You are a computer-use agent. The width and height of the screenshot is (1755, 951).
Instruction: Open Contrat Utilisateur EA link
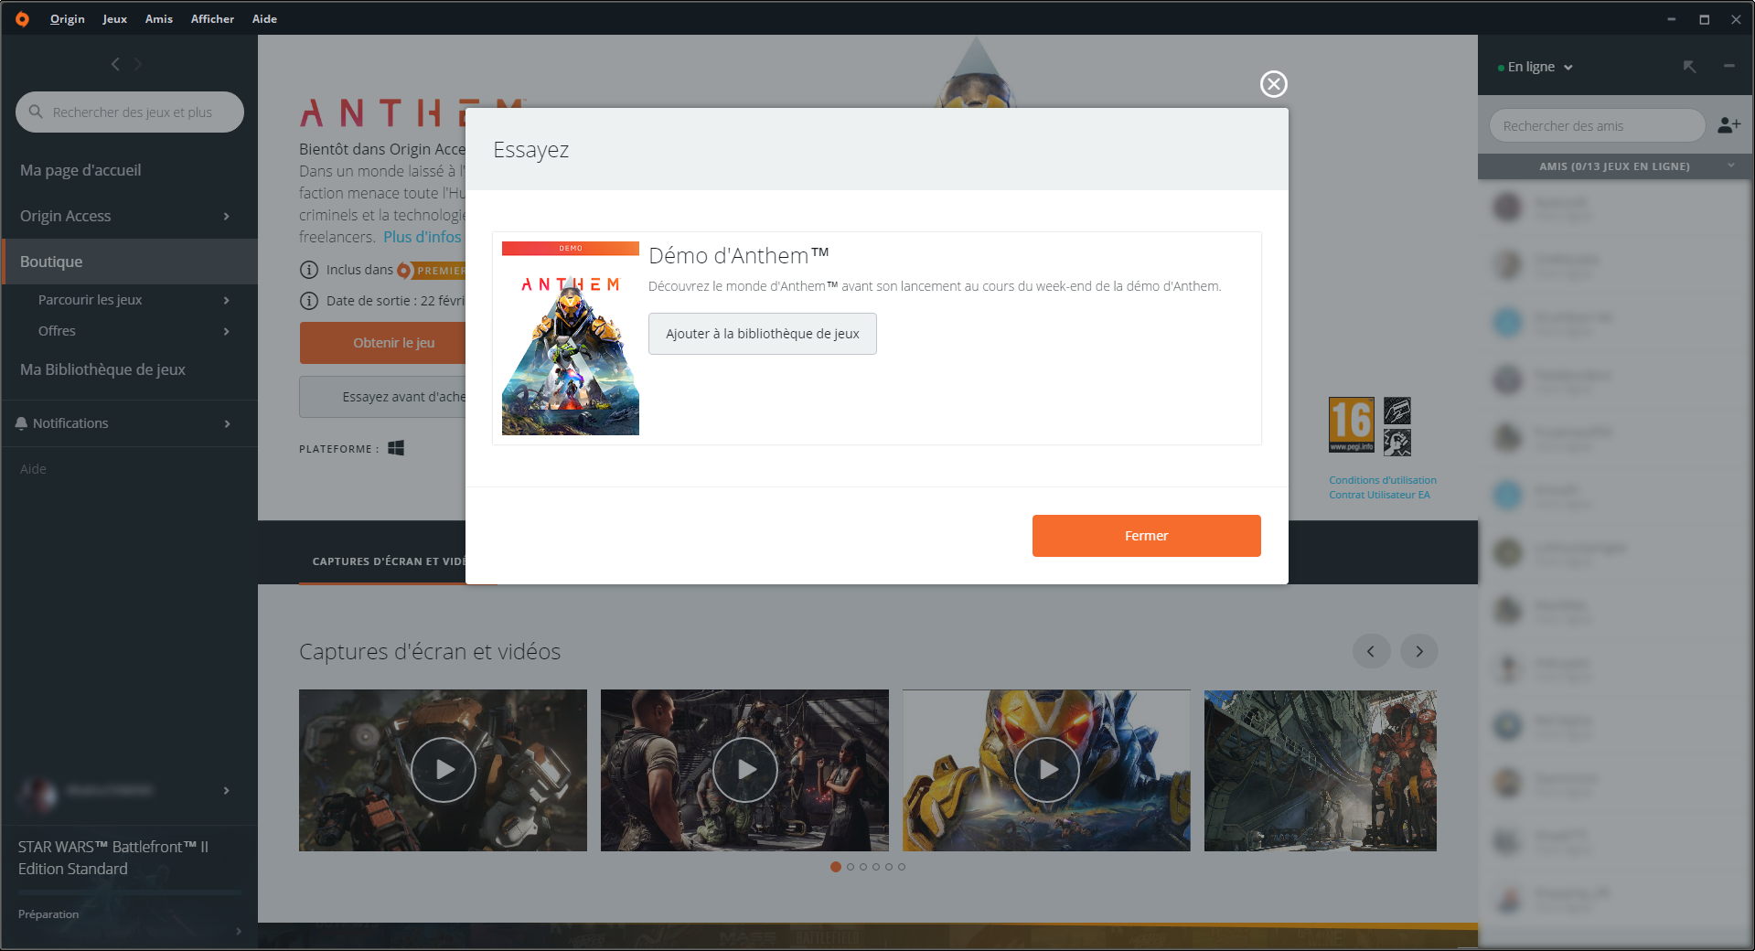pos(1379,495)
